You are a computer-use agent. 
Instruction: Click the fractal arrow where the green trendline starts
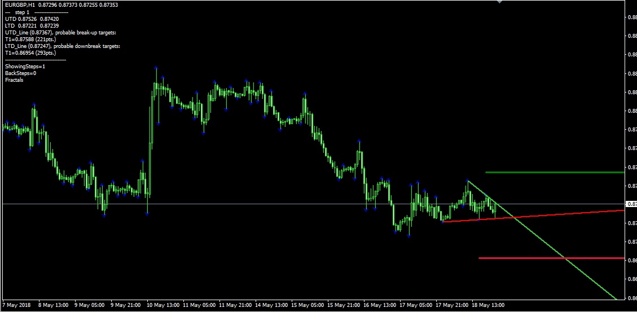point(468,181)
